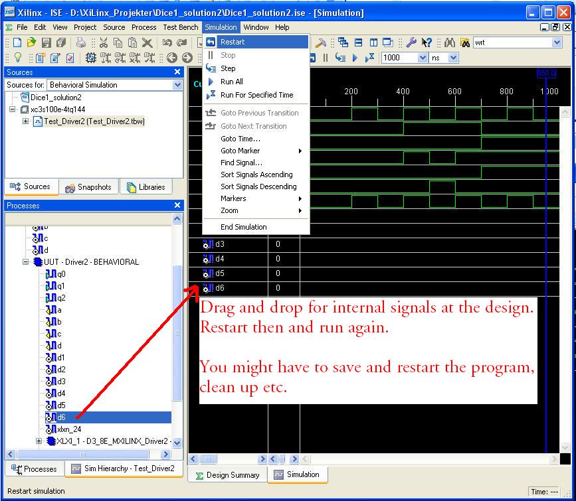Click the Print icon in the toolbar
The image size is (576, 501).
[x=81, y=42]
